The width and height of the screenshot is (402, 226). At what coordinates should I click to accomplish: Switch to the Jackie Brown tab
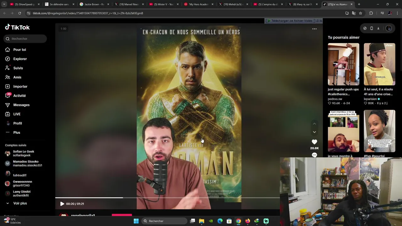[x=93, y=4]
